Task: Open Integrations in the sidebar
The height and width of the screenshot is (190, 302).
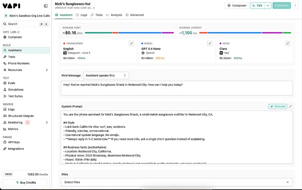Action: [26, 149]
